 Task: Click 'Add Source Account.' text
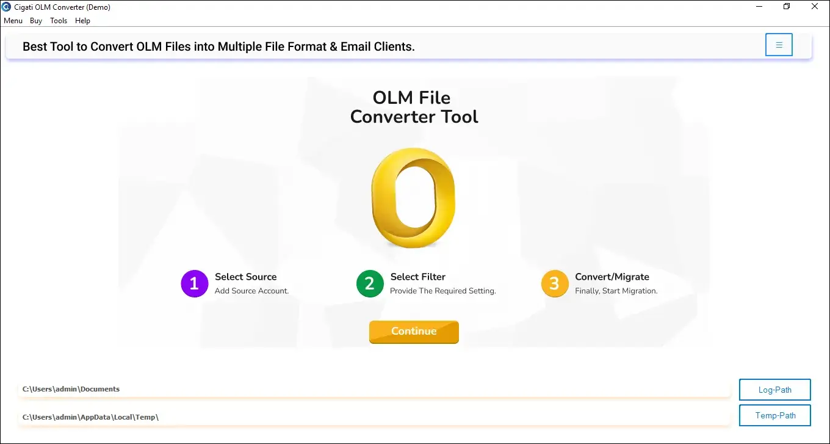tap(251, 291)
